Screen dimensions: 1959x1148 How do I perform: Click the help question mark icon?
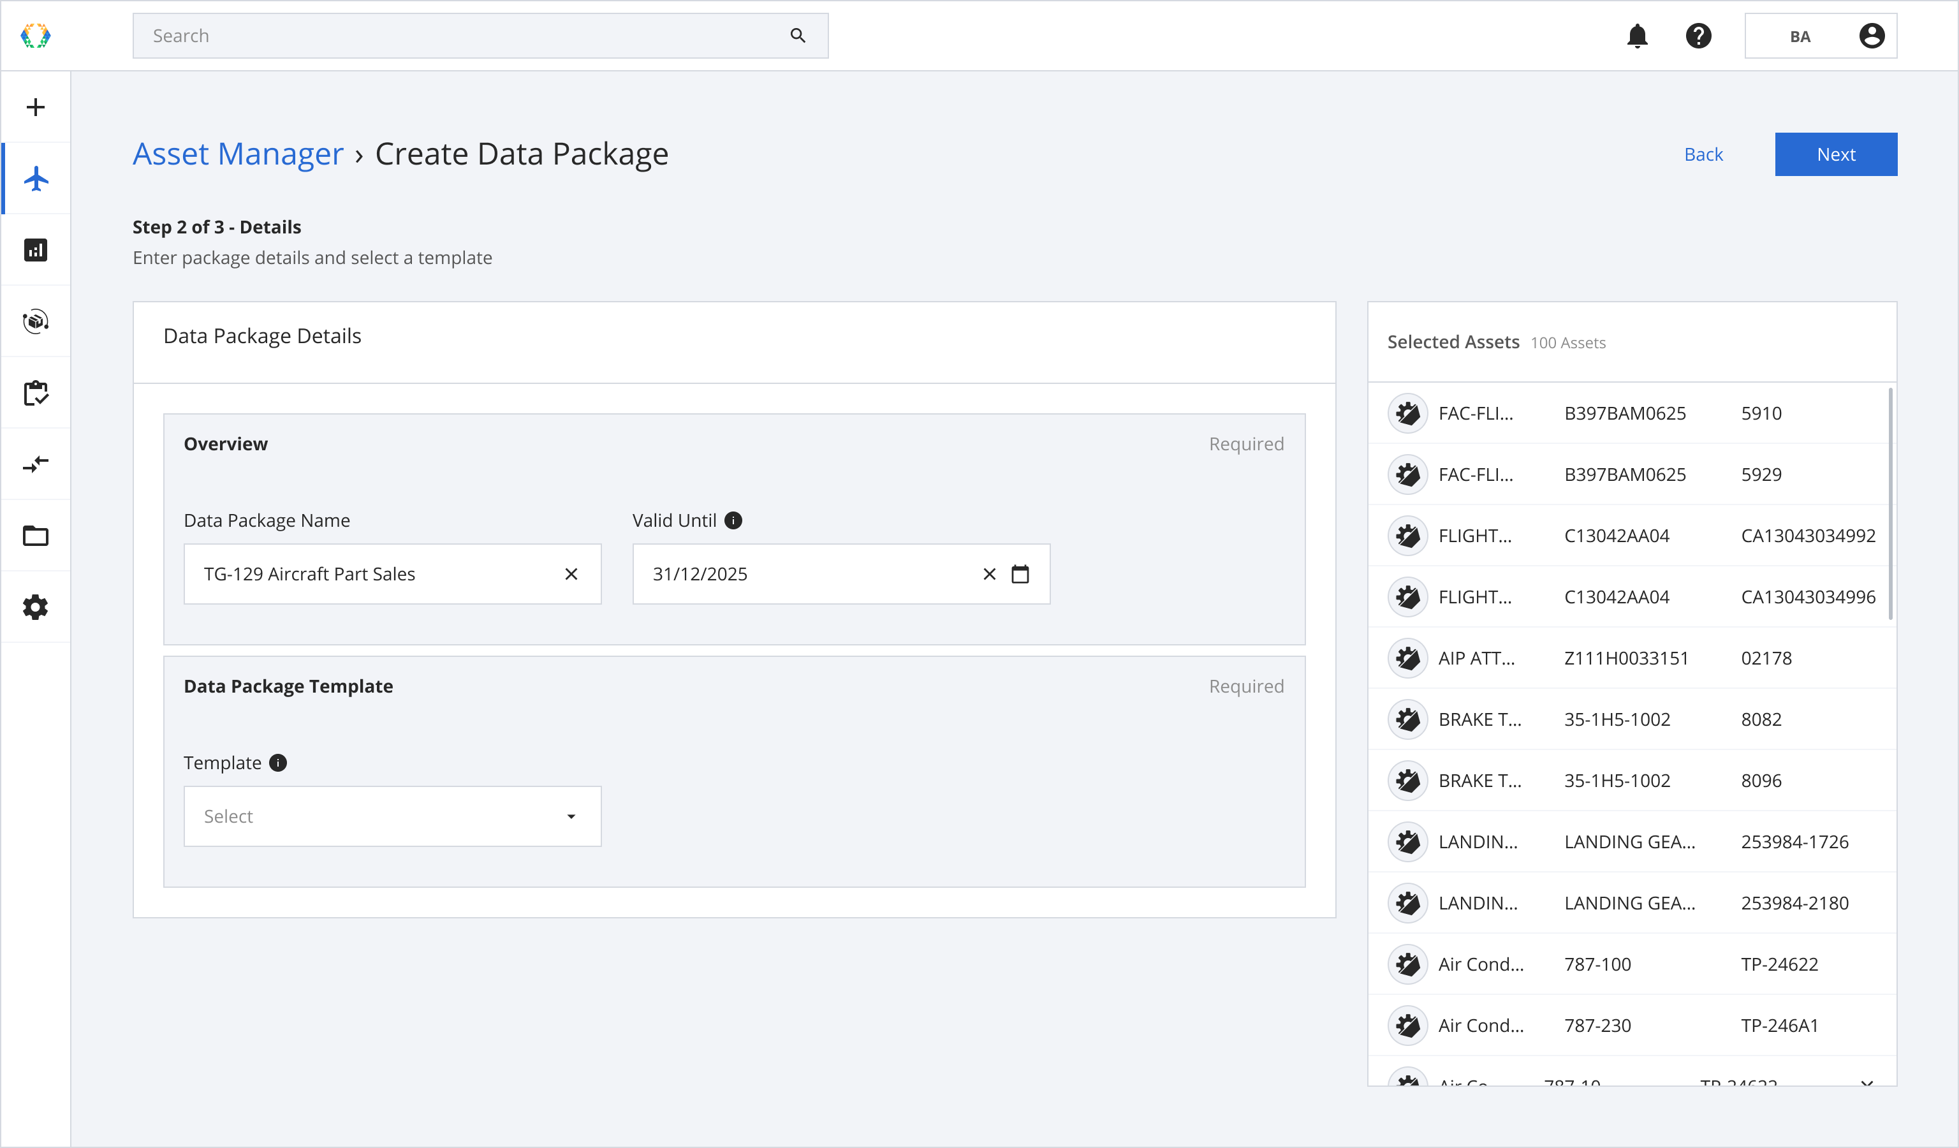[1699, 36]
